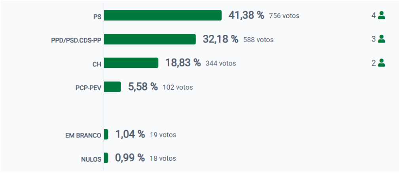
Task: Click the 756 votos count
Action: [x=284, y=16]
